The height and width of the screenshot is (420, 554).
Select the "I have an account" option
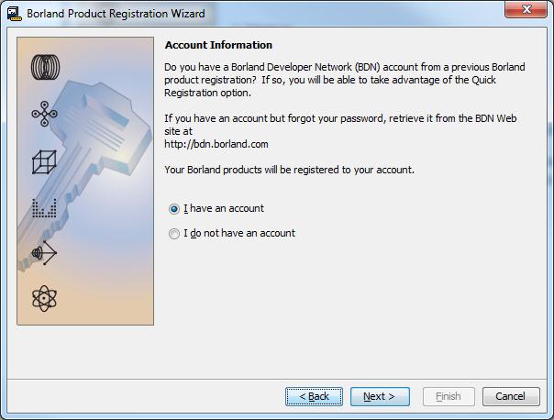pos(174,209)
